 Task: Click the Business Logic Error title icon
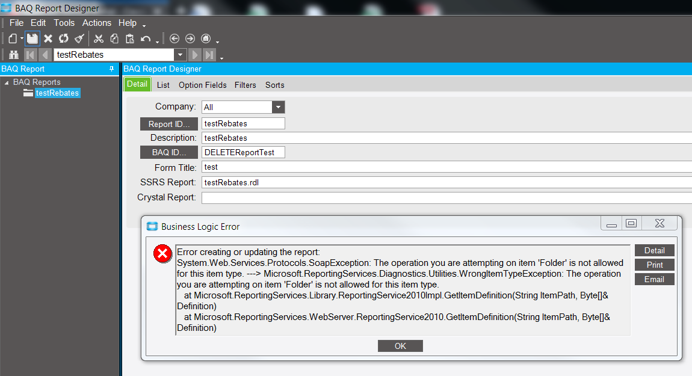point(152,226)
